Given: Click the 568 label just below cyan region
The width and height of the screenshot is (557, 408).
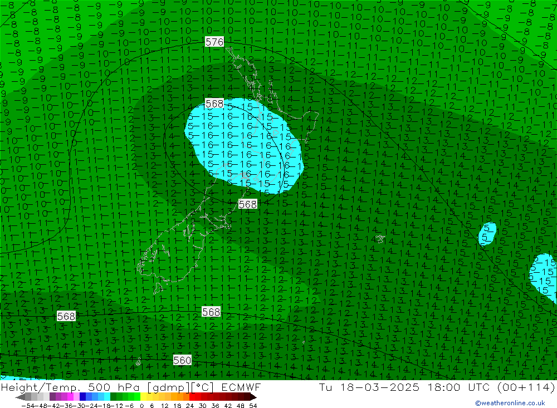Looking at the screenshot, I should (248, 204).
